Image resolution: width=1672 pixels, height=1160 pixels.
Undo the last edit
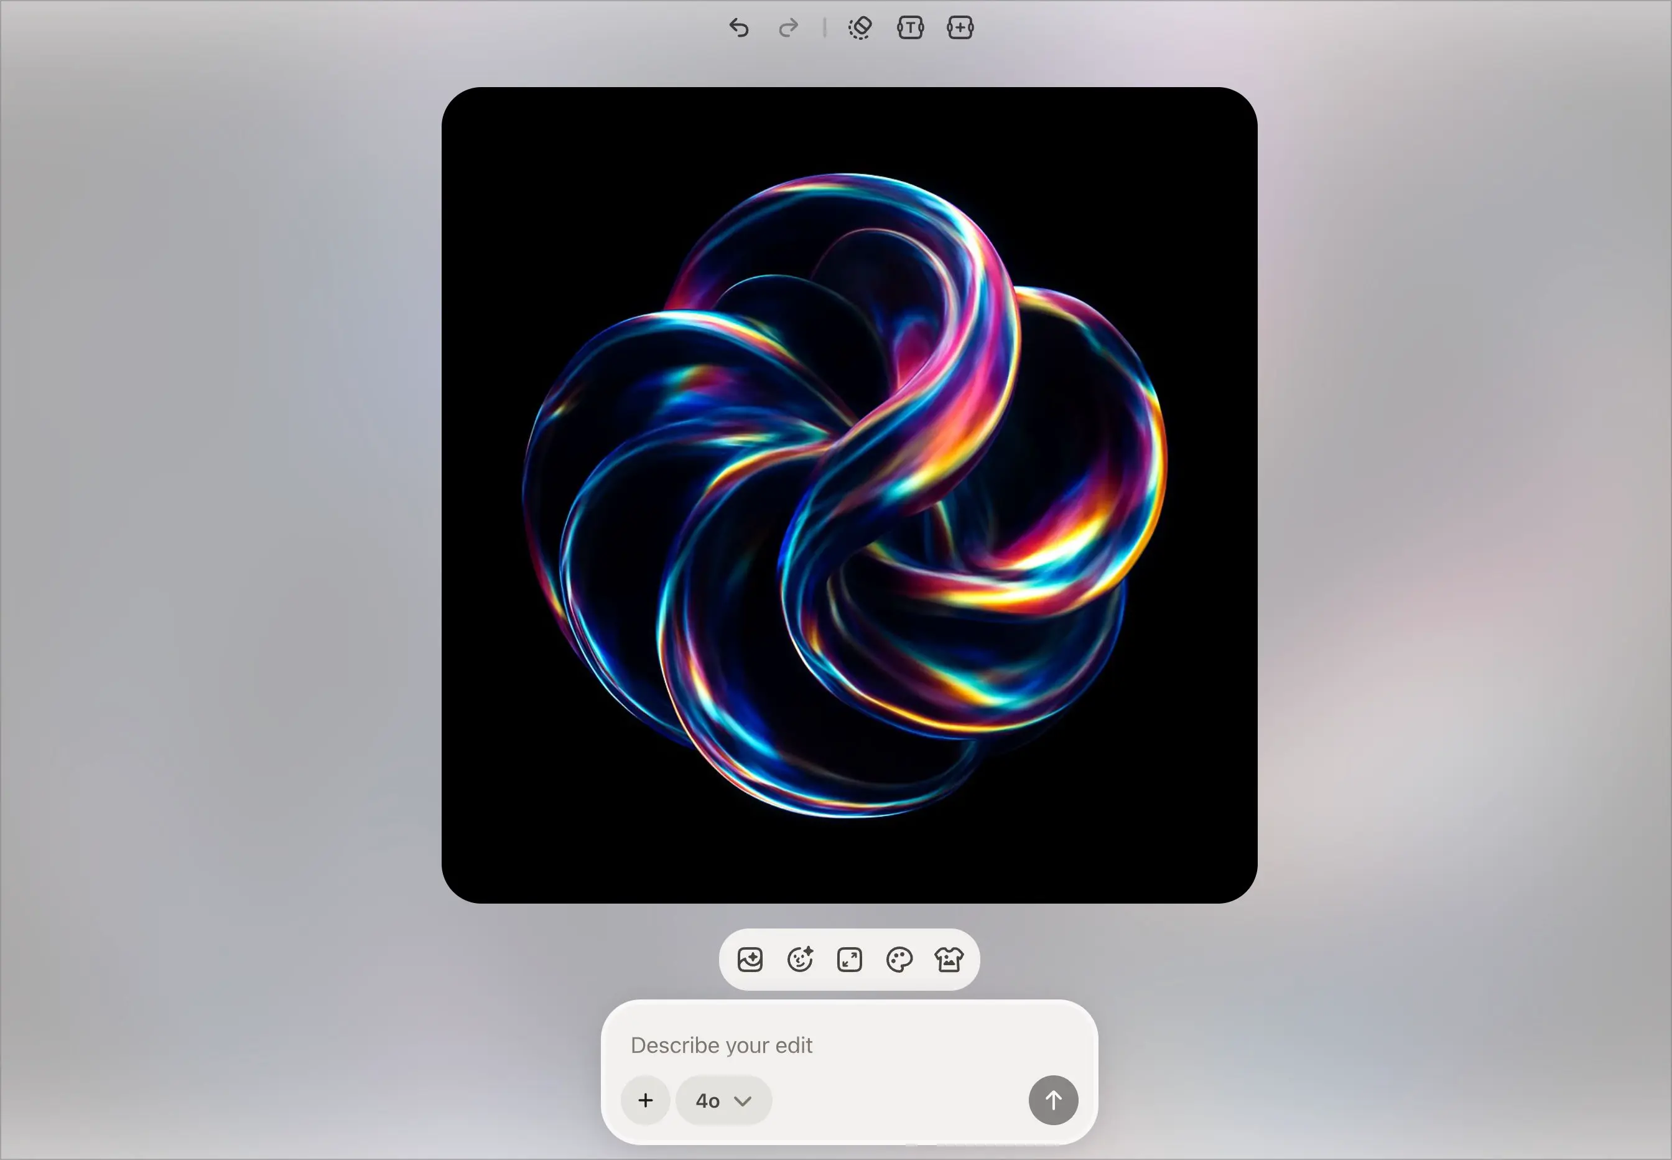tap(739, 27)
